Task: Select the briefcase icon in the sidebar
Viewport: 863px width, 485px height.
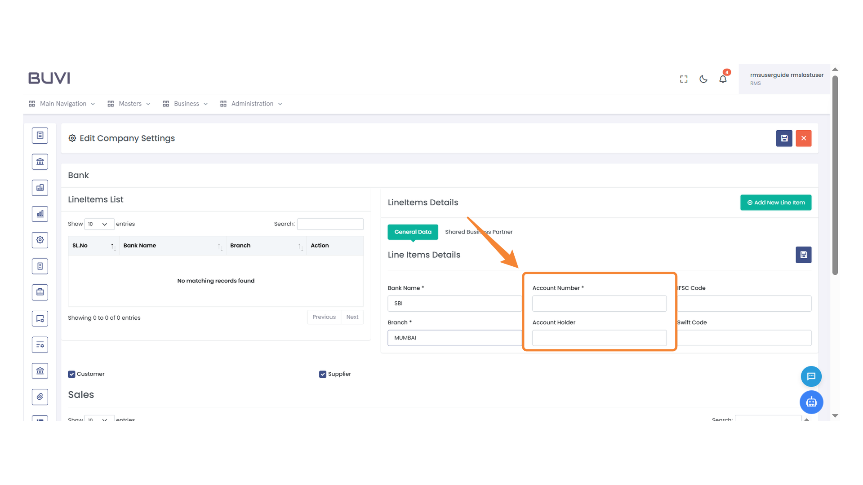Action: point(40,292)
